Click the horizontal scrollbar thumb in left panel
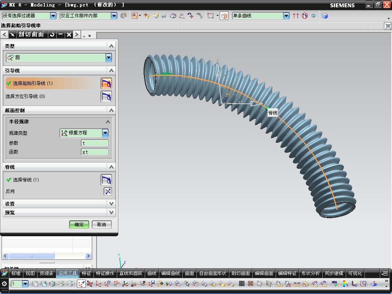Image resolution: width=392 pixels, height=294 pixels. pyautogui.click(x=32, y=256)
